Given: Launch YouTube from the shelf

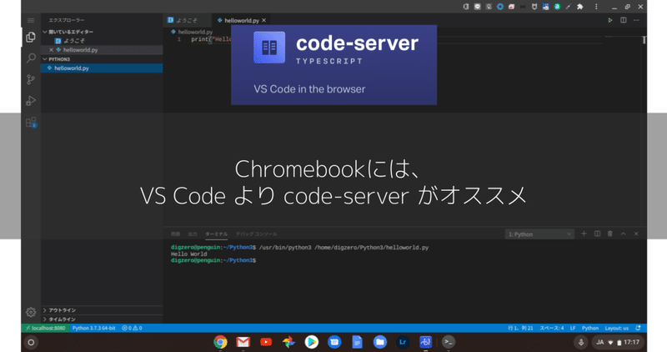Looking at the screenshot, I should pos(266,342).
